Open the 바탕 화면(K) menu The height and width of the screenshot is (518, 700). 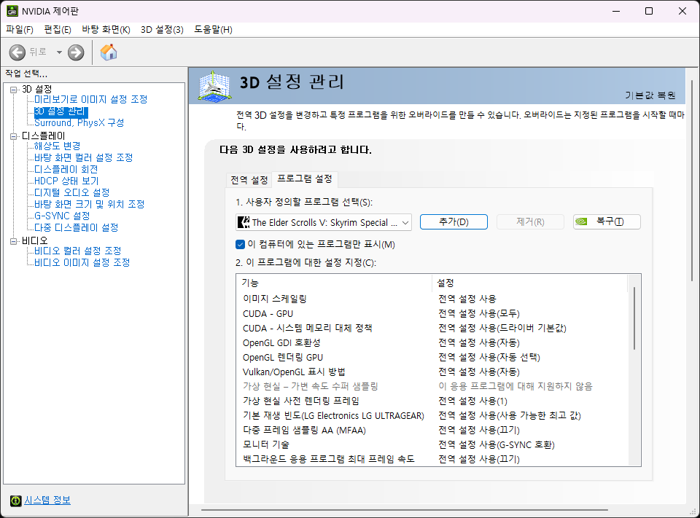(x=106, y=29)
